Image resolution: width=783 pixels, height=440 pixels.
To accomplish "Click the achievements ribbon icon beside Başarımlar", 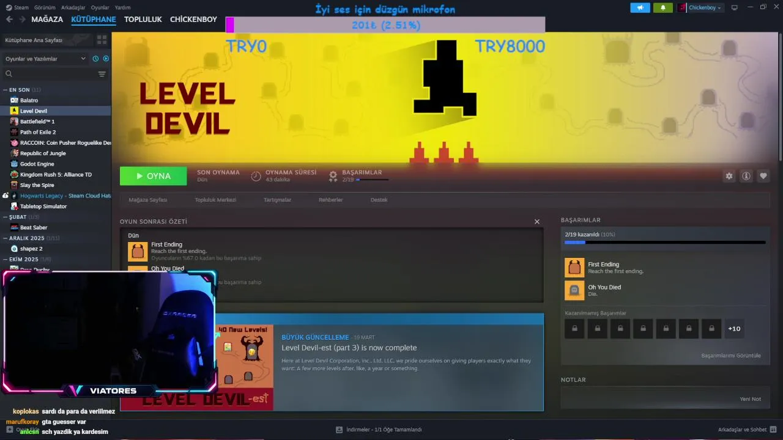I will click(x=333, y=176).
